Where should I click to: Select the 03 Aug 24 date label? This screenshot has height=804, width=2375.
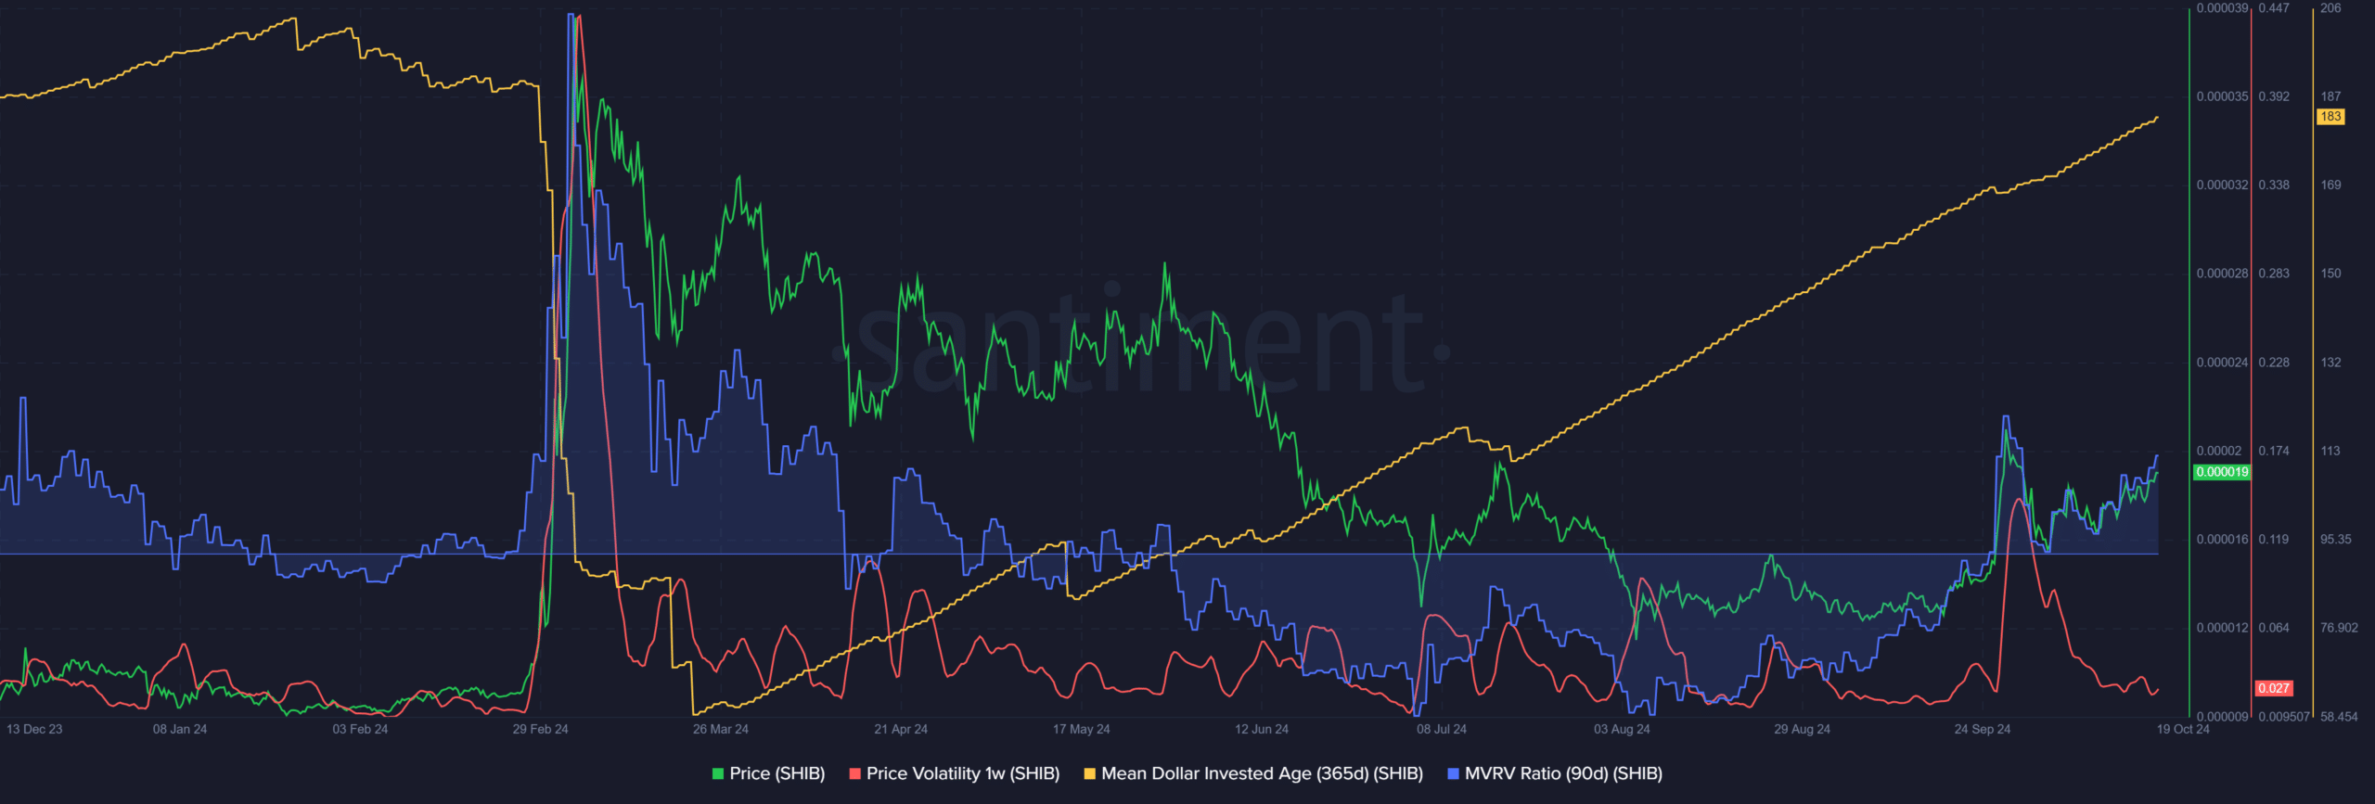1622,729
